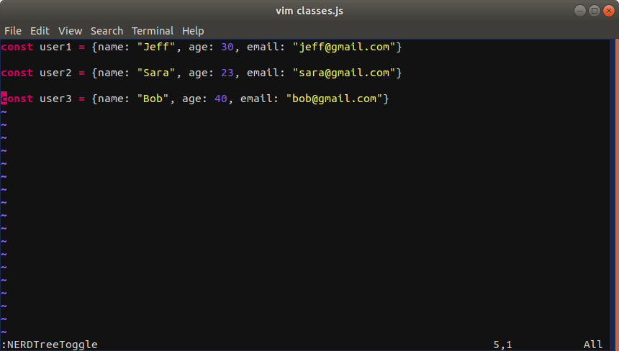Screen dimensions: 619x351
Task: Maximize the vim terminal window
Action: click(594, 11)
